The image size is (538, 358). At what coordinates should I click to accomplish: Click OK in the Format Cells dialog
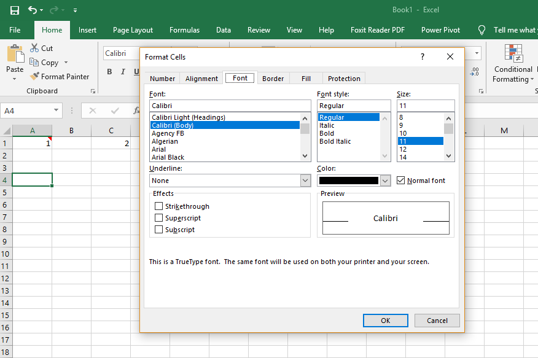click(x=386, y=321)
